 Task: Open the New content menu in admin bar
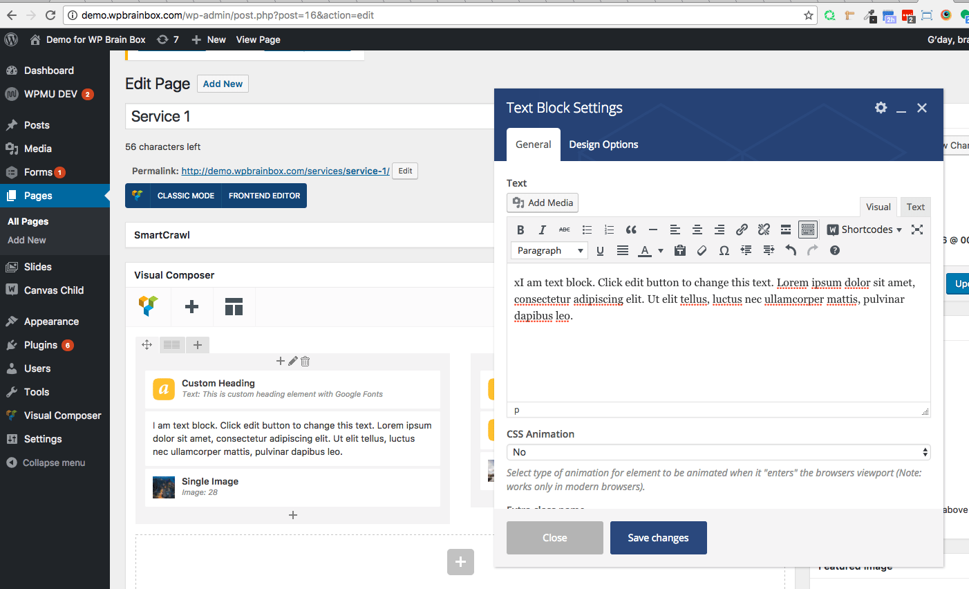click(208, 39)
